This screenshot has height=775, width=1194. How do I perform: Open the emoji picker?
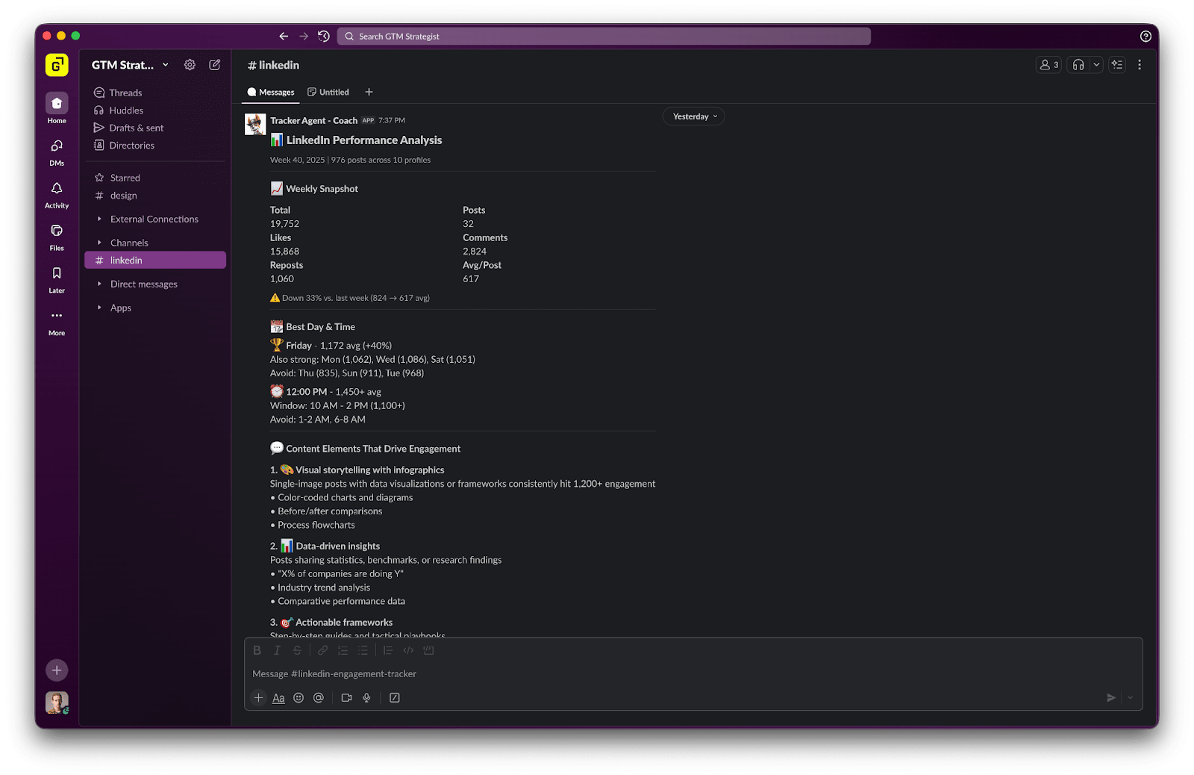(x=298, y=697)
